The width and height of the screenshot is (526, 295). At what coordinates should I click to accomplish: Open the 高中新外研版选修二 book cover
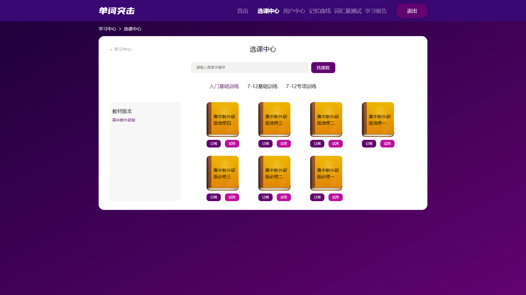[326, 119]
